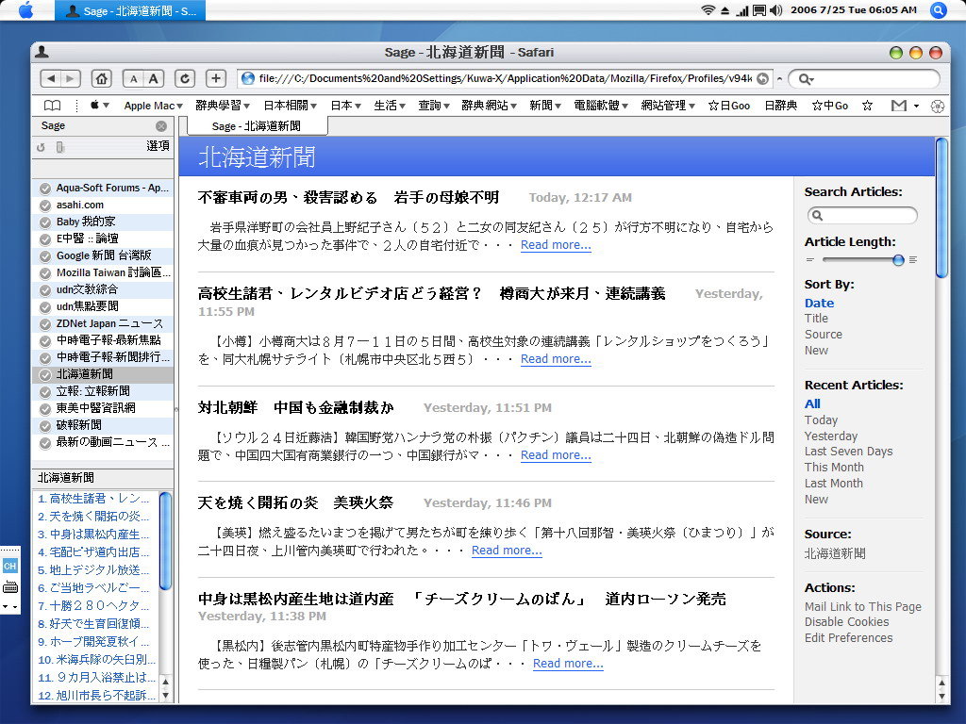Toggle the check mark beside ZDNet Japan feed
This screenshot has width=966, height=724.
[x=44, y=323]
